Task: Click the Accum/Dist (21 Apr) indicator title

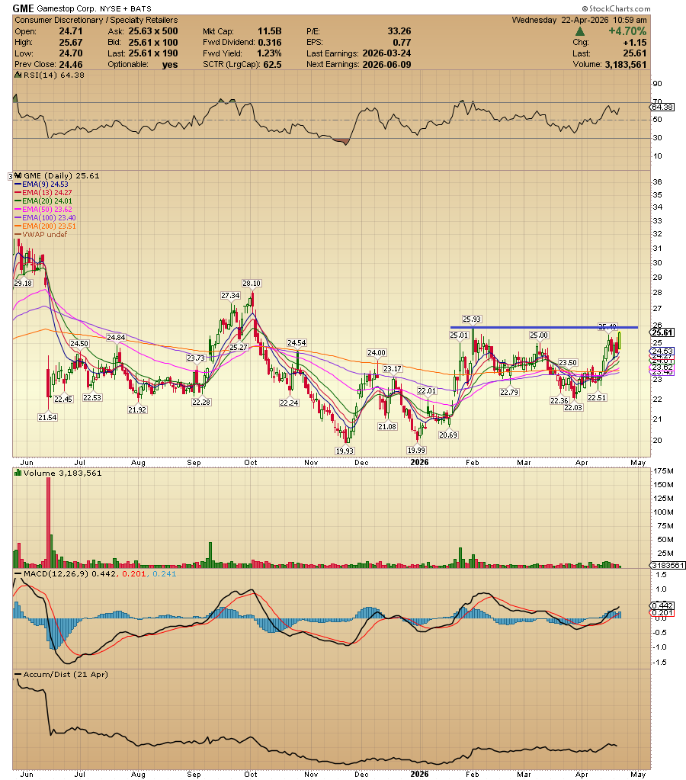Action: pos(66,675)
